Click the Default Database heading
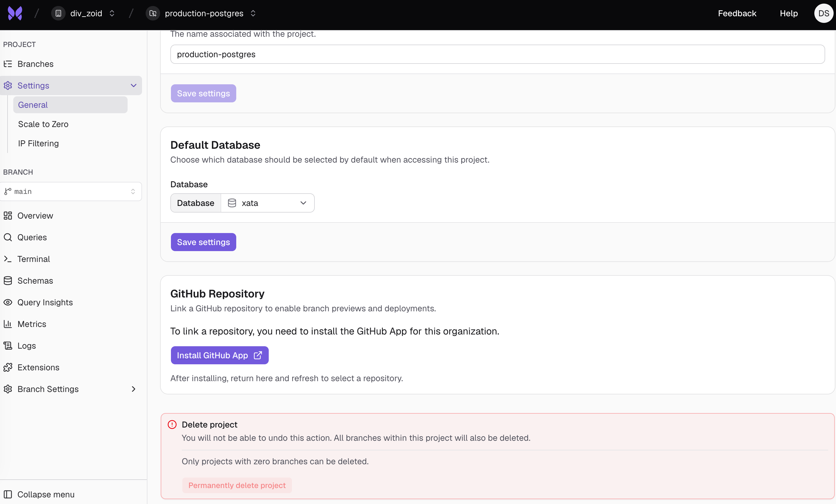The width and height of the screenshot is (836, 504). coord(215,145)
